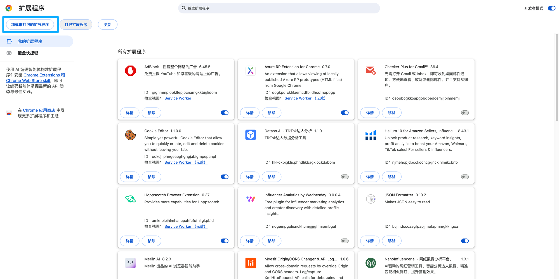The height and width of the screenshot is (279, 559).
Task: Open 详情 for Cookie Editor
Action: coord(130,177)
